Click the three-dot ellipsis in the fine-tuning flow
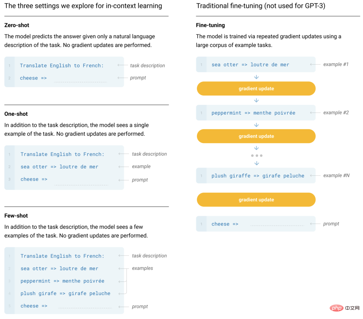The image size is (363, 319). [x=256, y=155]
